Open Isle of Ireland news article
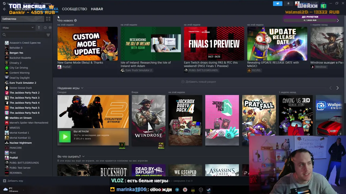Screen dimensions: 346x194 (146, 64)
